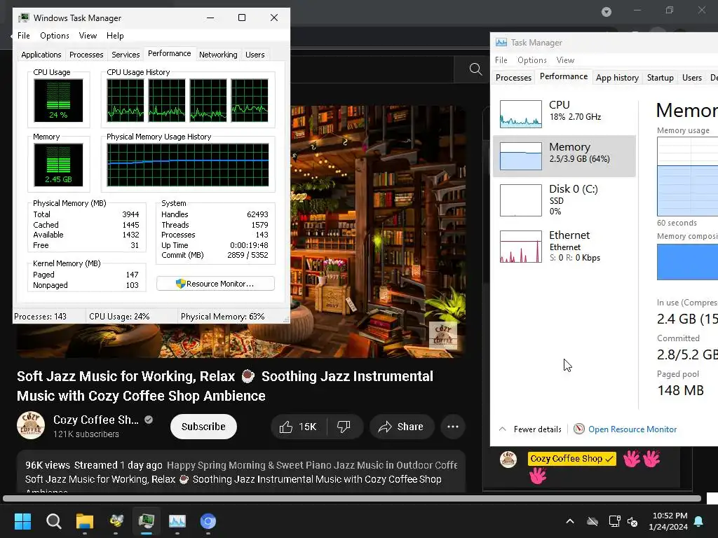Activate classic Task Manager taskbar icon
718x538 pixels.
(147, 521)
